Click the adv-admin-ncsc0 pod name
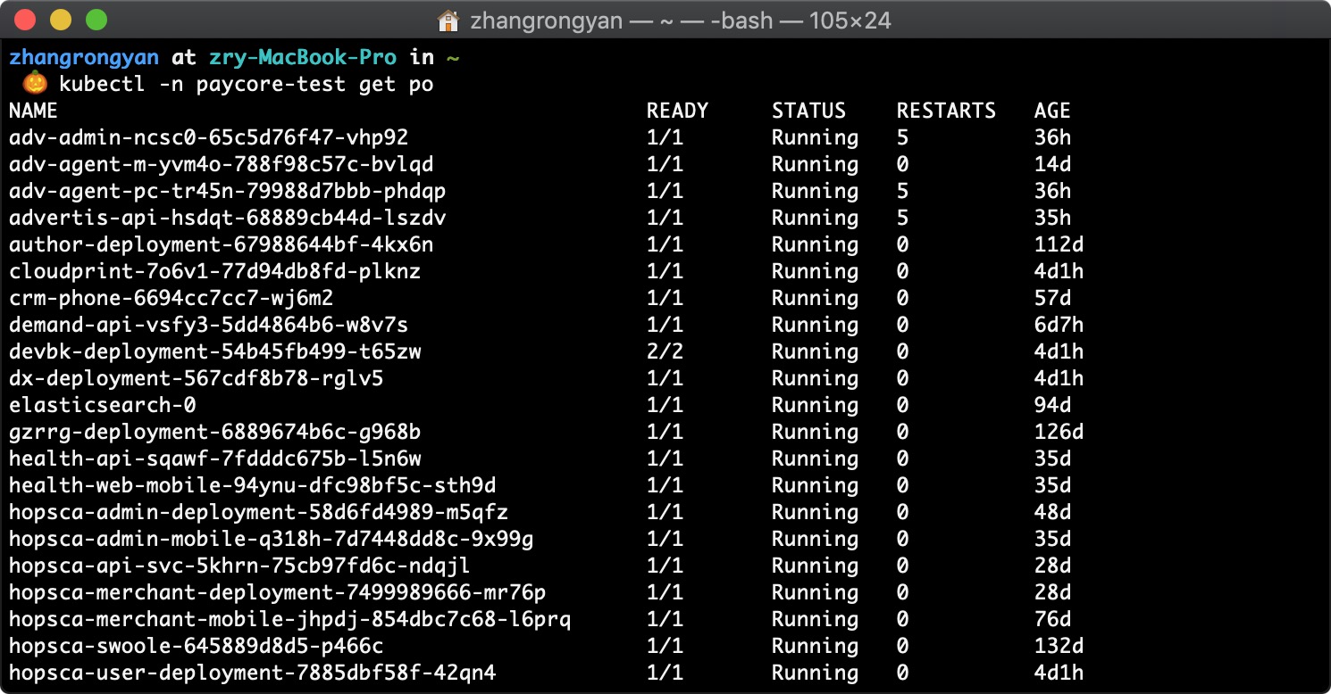This screenshot has height=694, width=1331. 208,137
